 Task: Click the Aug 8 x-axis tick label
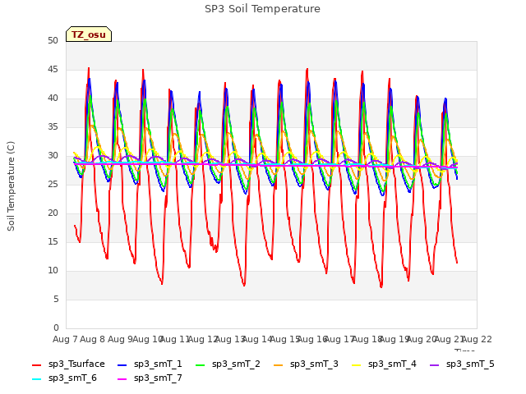click(x=92, y=339)
